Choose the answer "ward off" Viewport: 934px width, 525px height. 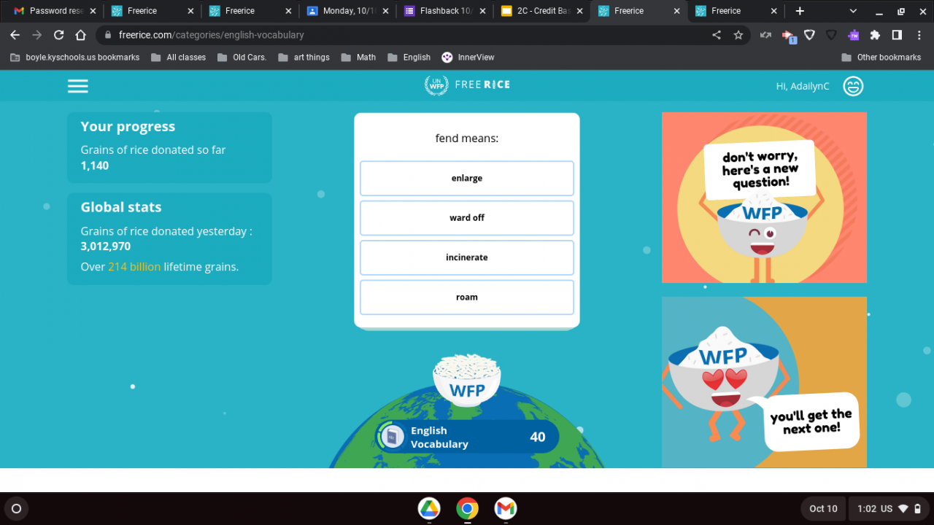[467, 218]
